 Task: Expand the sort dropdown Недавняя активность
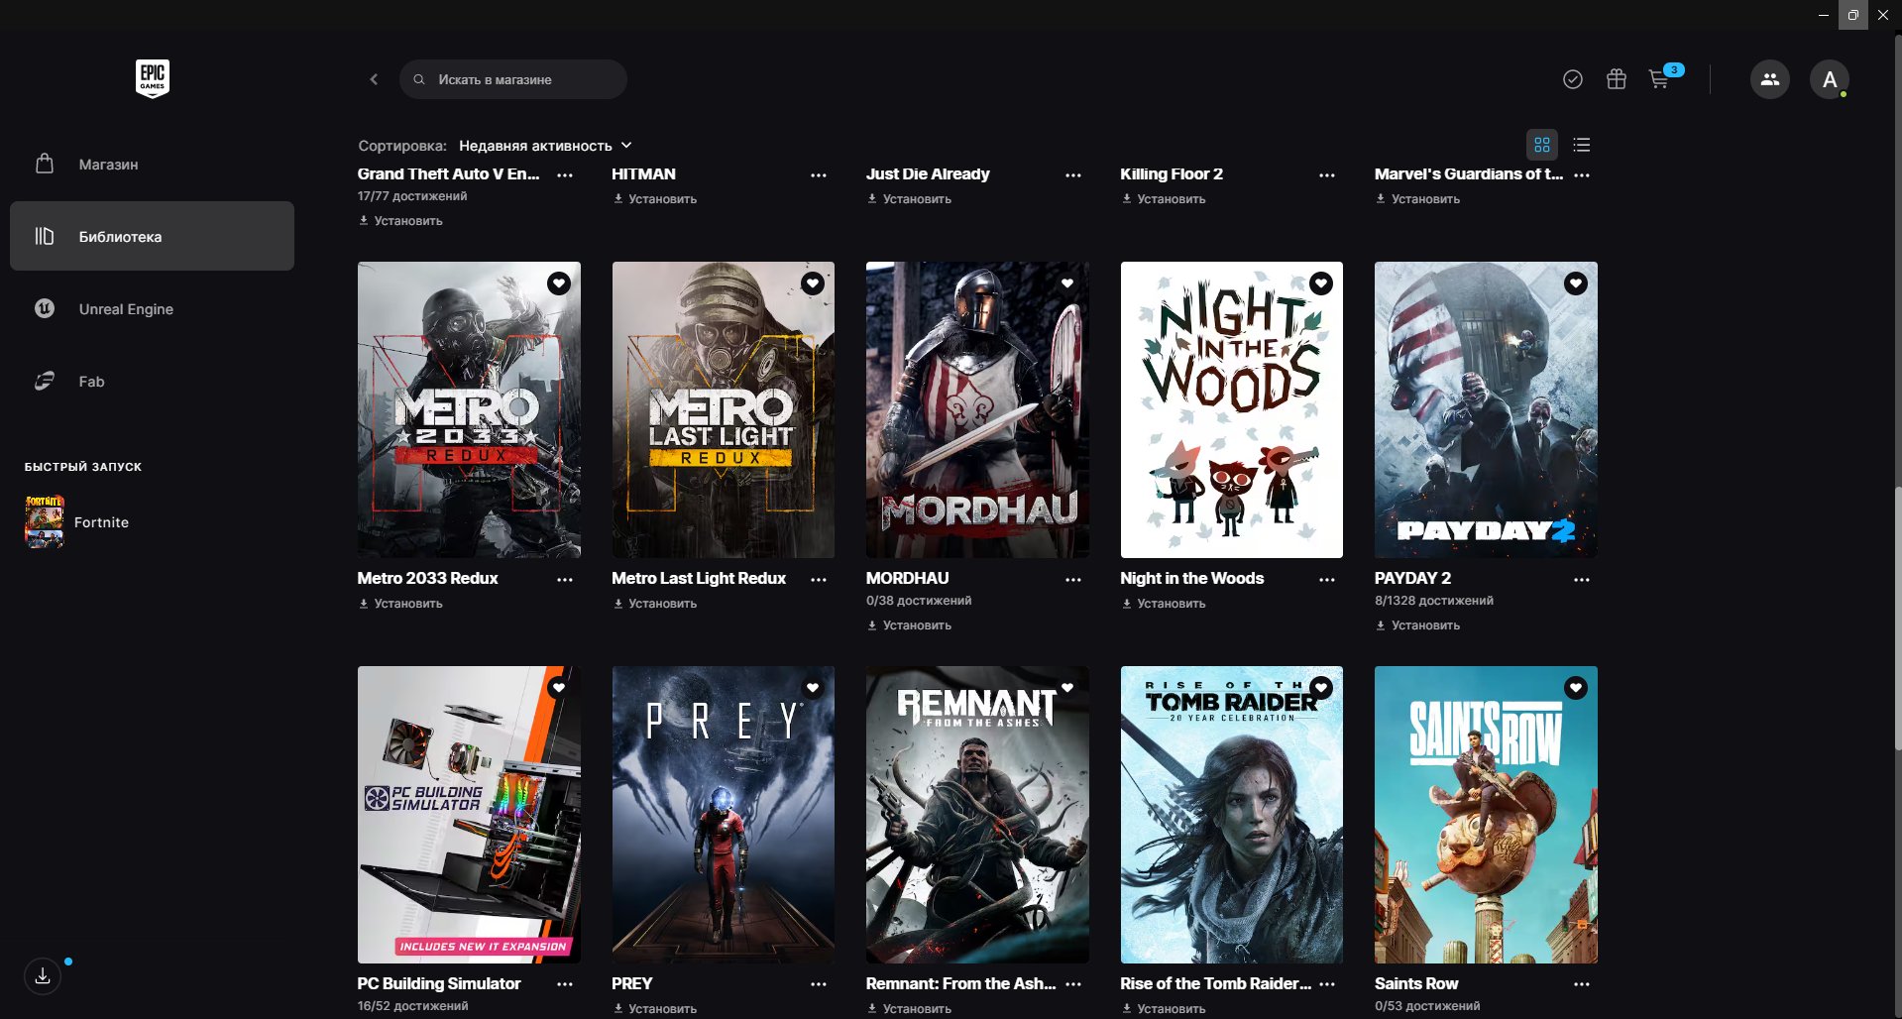tap(544, 146)
